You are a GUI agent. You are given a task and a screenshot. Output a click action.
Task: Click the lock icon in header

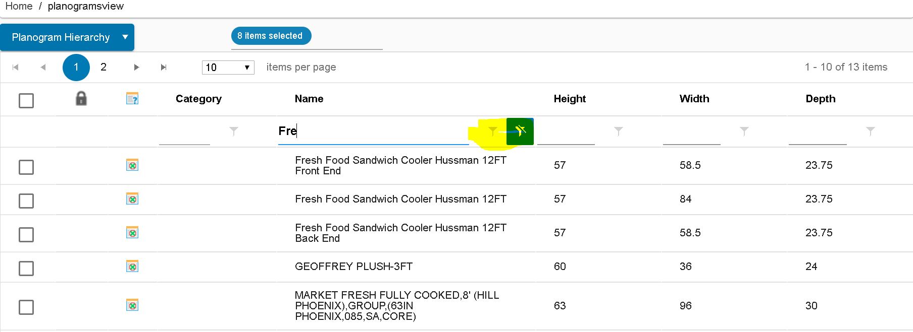81,99
